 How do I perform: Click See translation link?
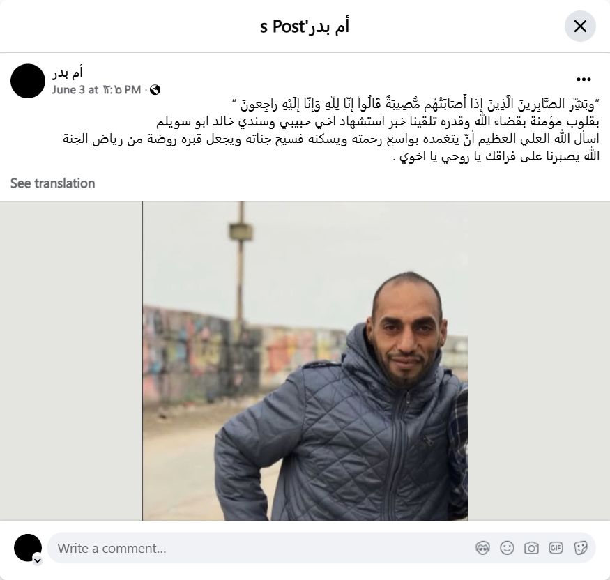pos(52,183)
